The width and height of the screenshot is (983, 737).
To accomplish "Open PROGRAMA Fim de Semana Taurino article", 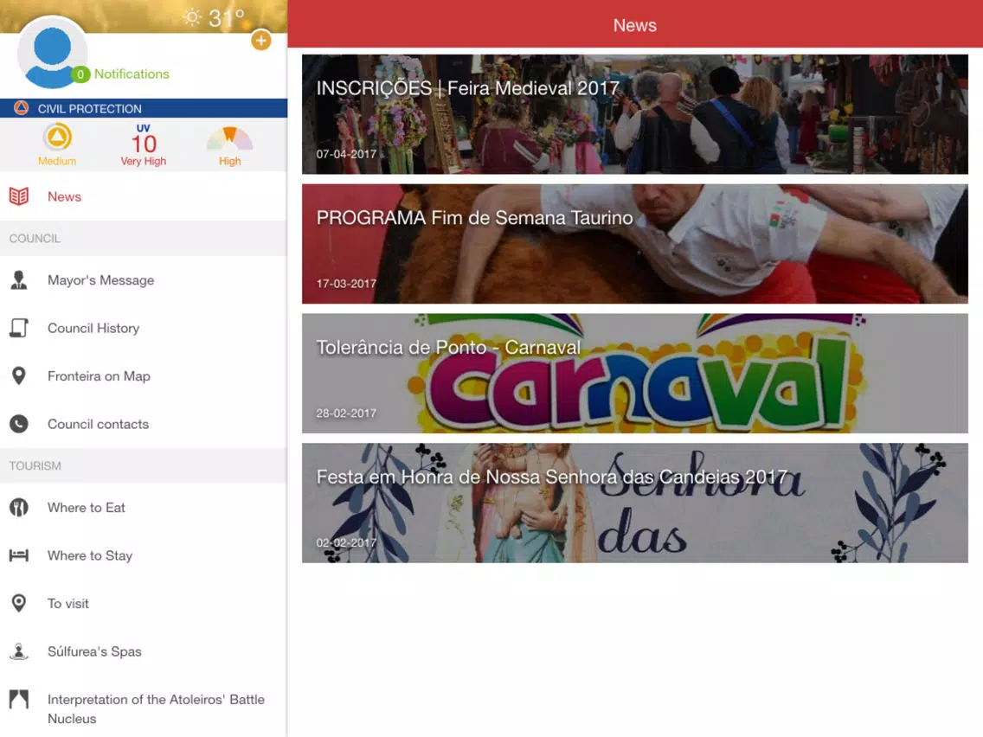I will coord(634,244).
